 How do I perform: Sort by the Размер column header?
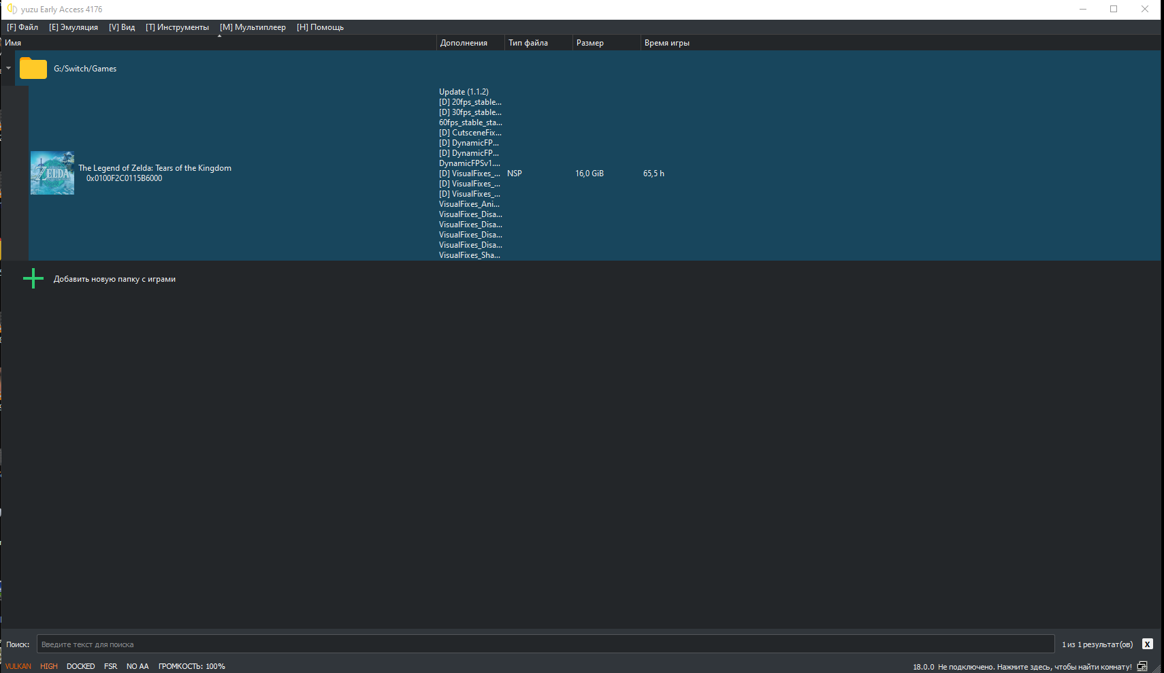(606, 43)
